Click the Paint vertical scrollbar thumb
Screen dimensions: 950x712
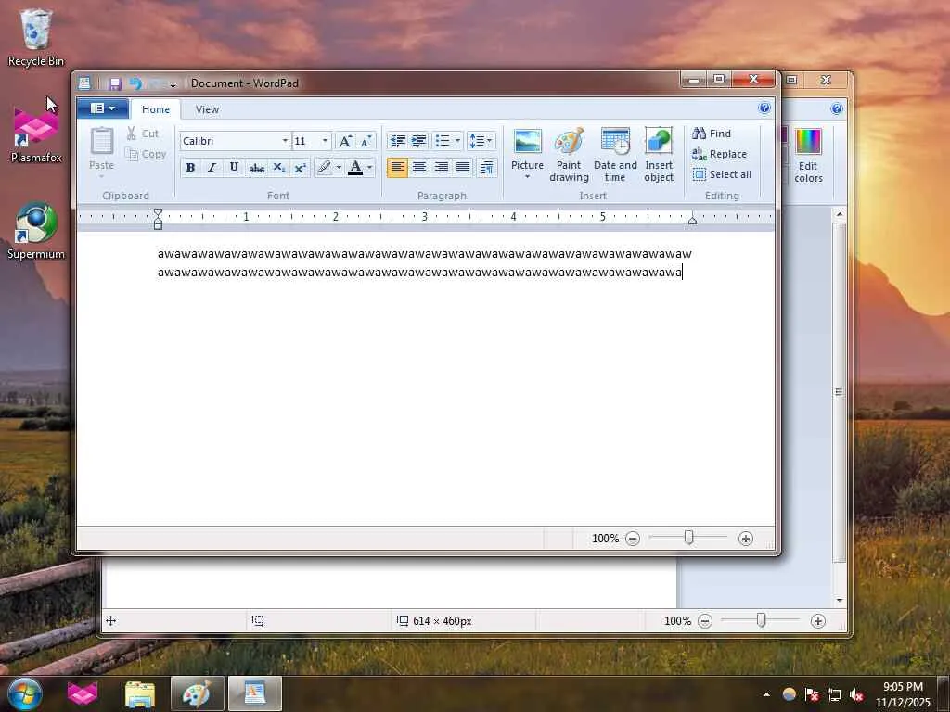pos(839,392)
